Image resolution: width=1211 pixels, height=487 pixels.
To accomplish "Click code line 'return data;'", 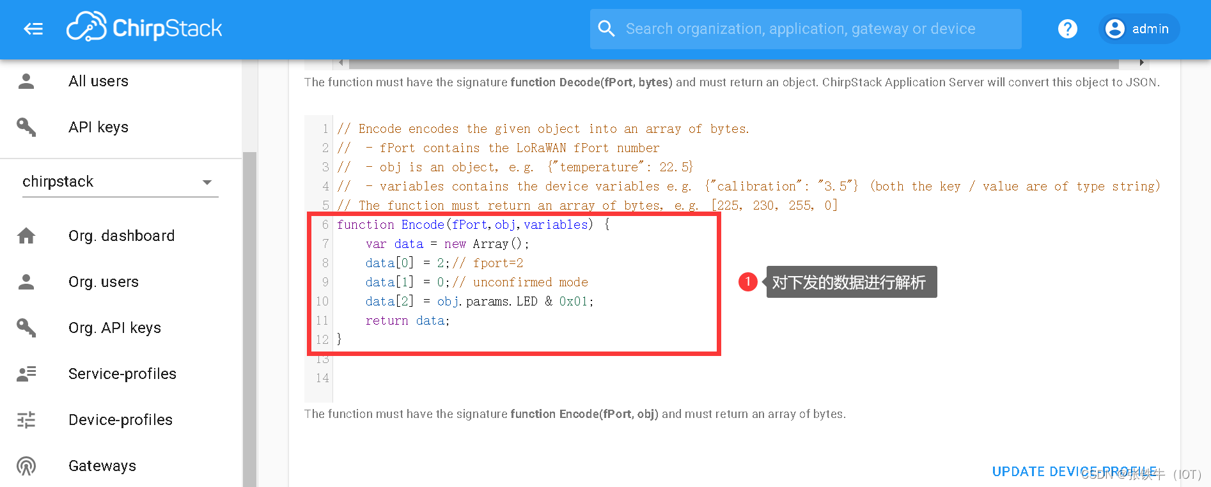I will (407, 320).
